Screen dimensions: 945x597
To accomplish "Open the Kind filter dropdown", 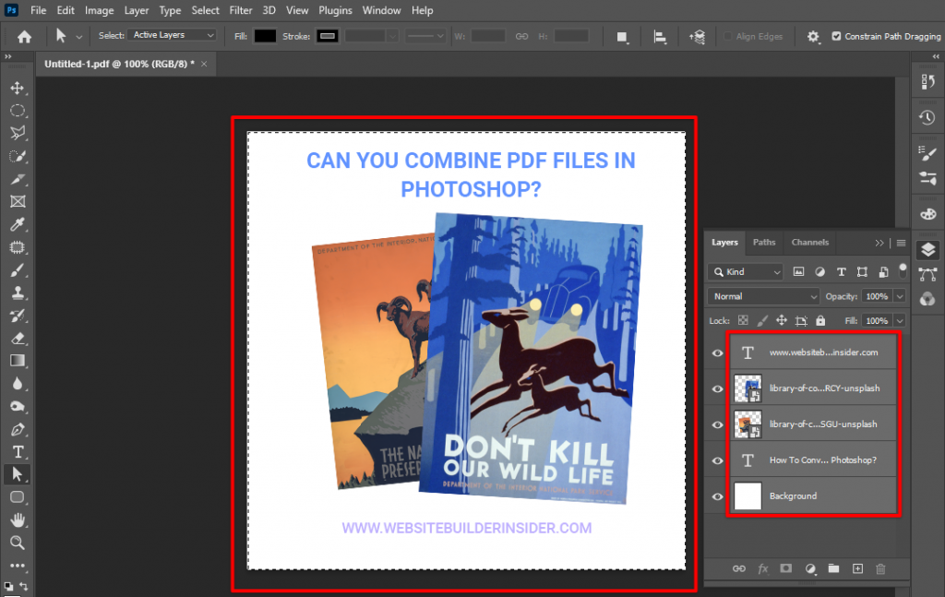I will 746,271.
